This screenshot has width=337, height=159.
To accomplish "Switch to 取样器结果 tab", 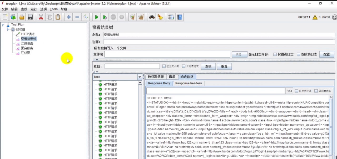I will click(x=156, y=77).
